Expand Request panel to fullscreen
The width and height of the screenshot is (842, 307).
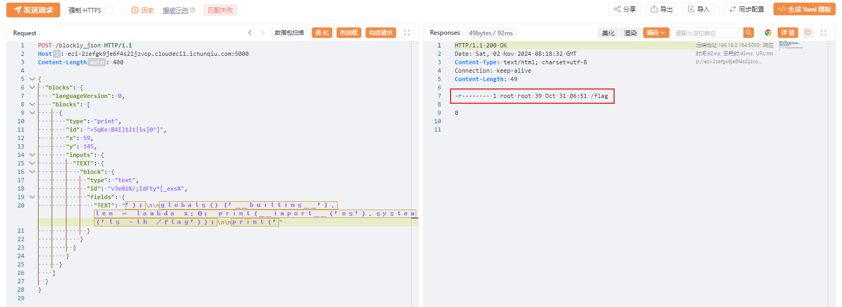point(407,33)
